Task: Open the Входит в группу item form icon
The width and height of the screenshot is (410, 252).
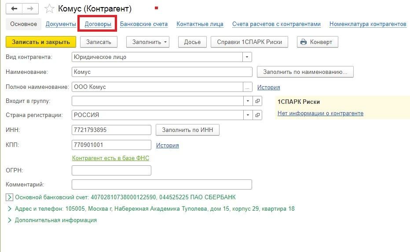Action: pos(257,101)
